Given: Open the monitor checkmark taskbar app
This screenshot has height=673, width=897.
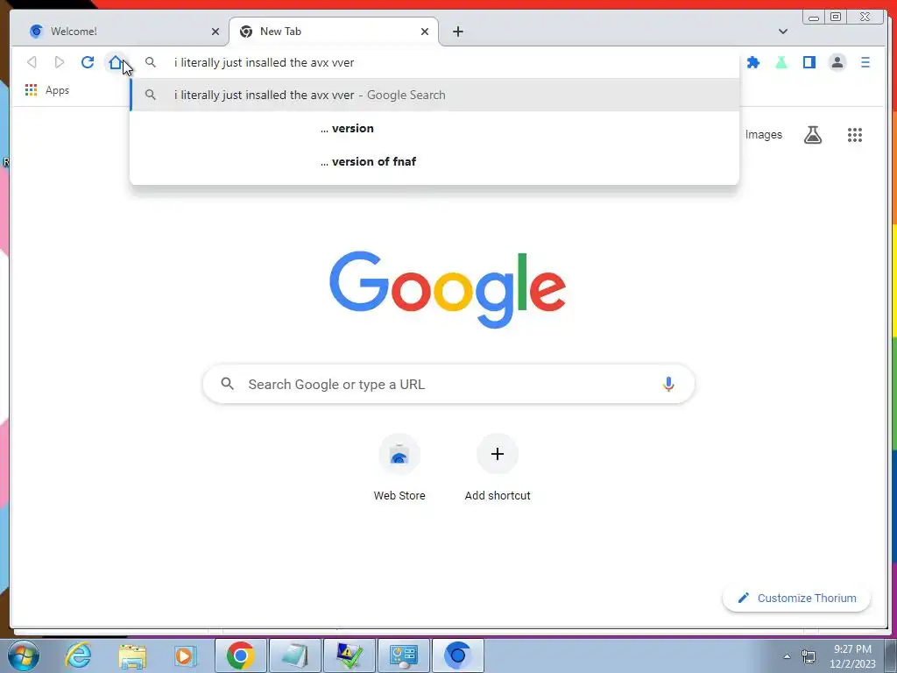Looking at the screenshot, I should coord(349,655).
